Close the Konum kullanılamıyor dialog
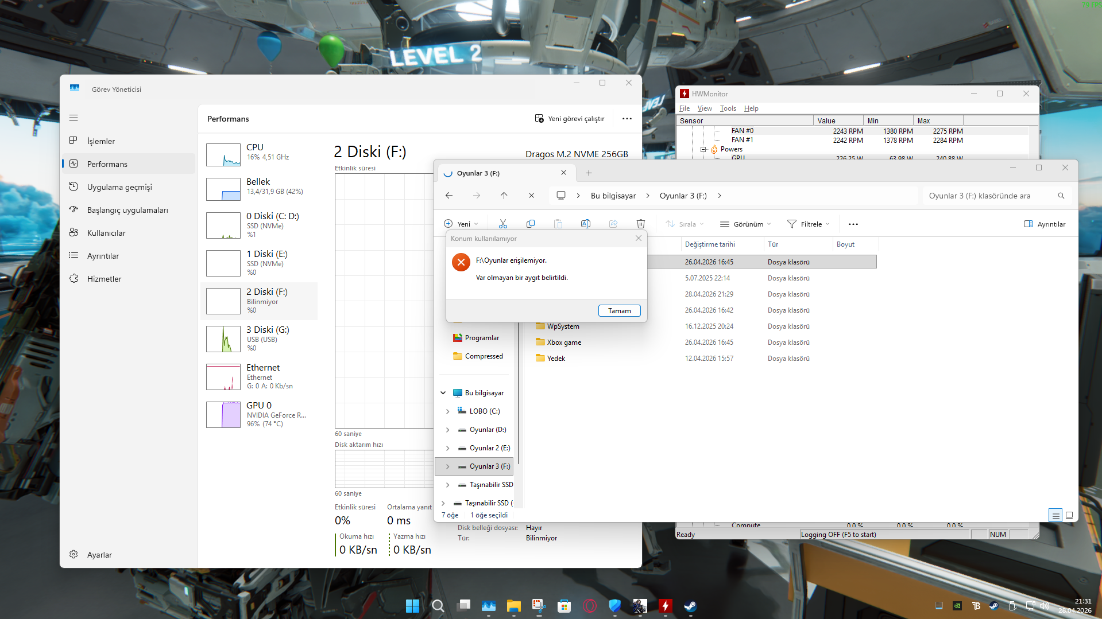 click(638, 238)
